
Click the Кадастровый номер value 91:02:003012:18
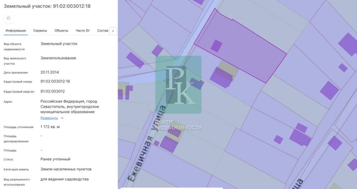pos(55,81)
